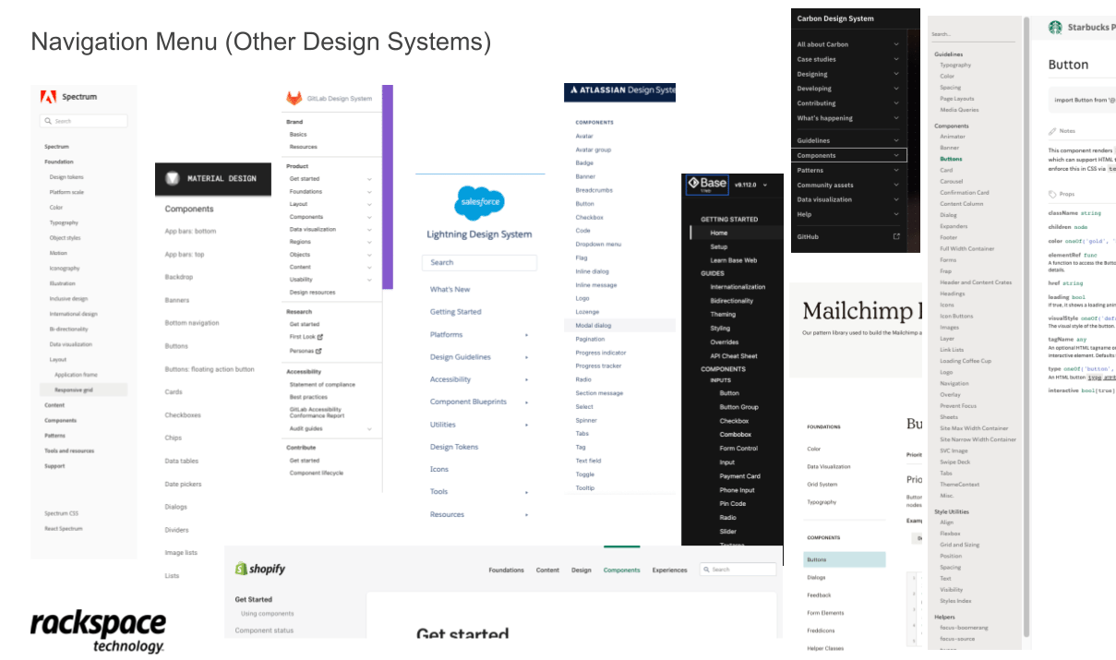The width and height of the screenshot is (1116, 660).
Task: Click external link icon next to Personas
Action: coord(319,351)
